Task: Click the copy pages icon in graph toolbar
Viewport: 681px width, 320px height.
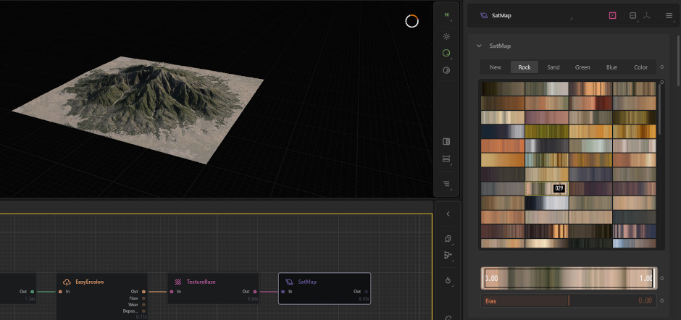Action: pos(447,238)
